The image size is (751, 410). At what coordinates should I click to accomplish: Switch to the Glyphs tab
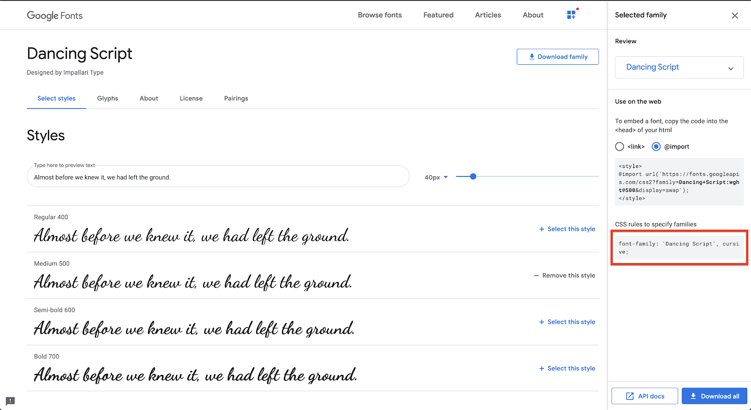(x=107, y=99)
